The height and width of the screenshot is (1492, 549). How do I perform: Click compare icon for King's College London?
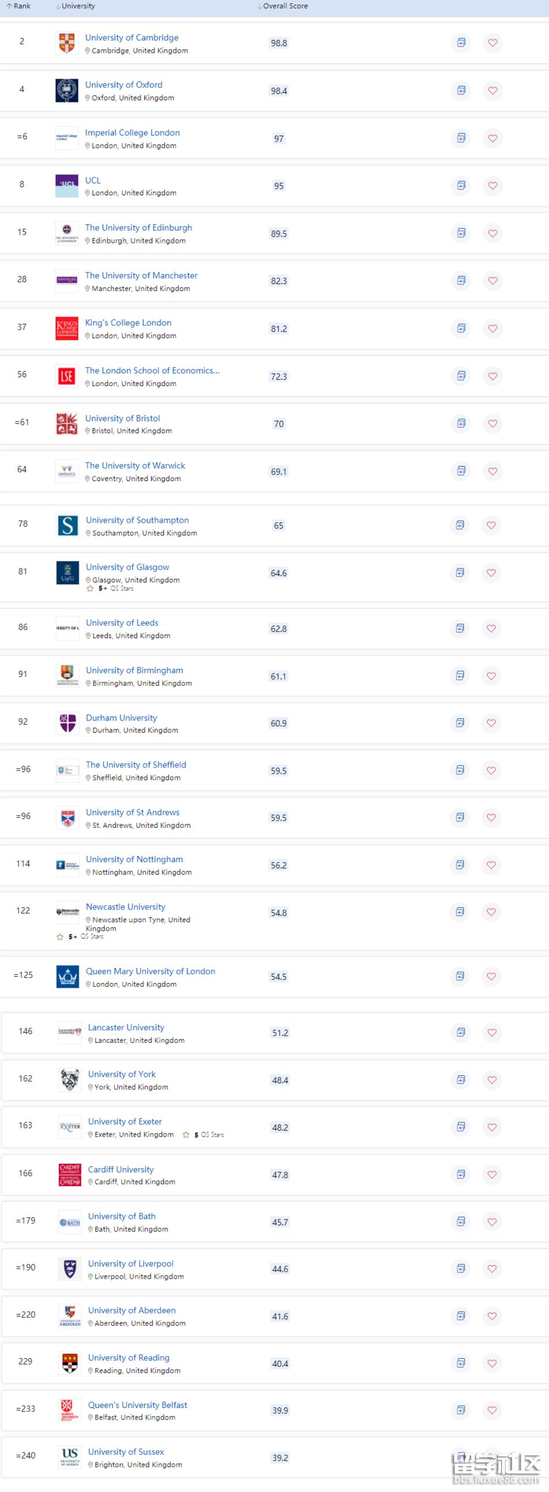pyautogui.click(x=461, y=329)
